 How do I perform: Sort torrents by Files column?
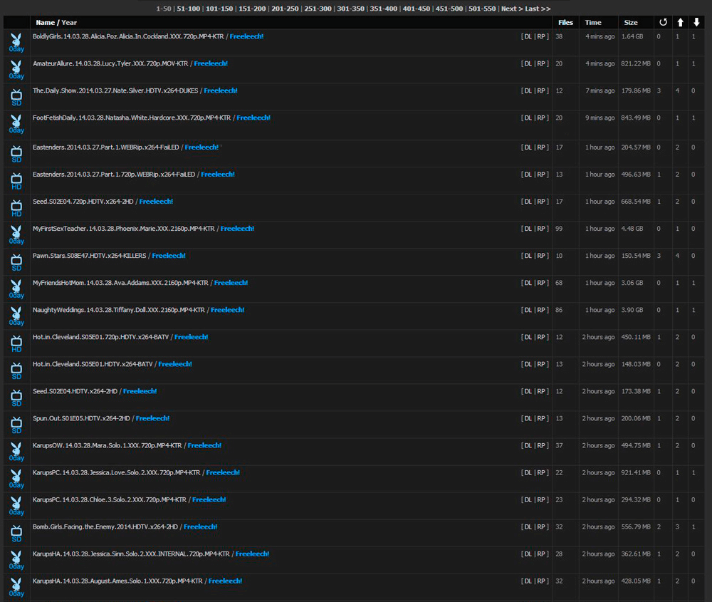pos(565,22)
